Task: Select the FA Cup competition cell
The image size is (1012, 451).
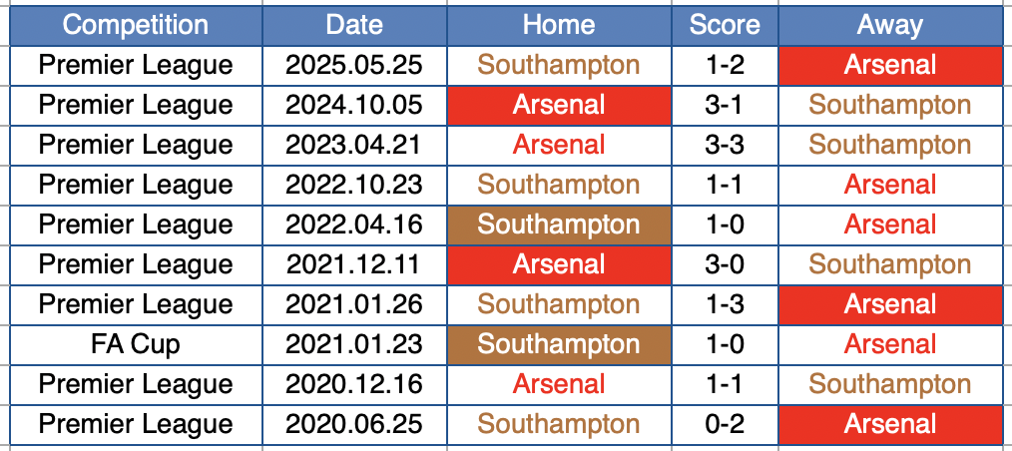Action: click(136, 344)
